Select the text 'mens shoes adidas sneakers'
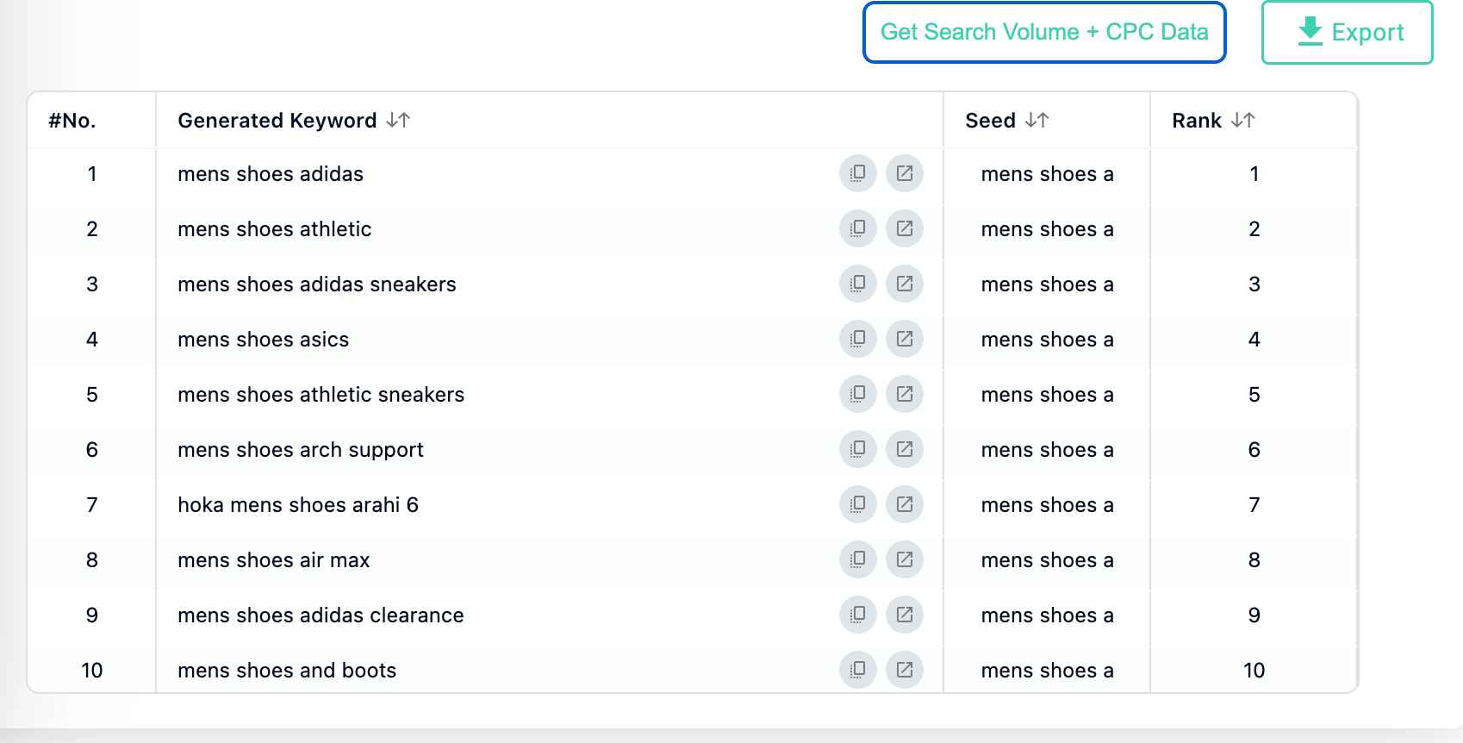 [317, 284]
